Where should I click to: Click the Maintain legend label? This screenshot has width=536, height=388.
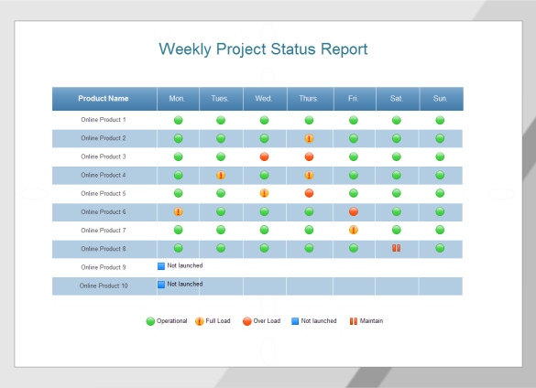pyautogui.click(x=372, y=320)
